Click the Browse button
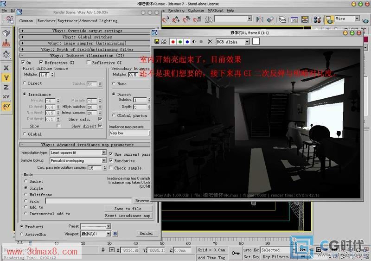371x261 pixels. click(x=142, y=201)
